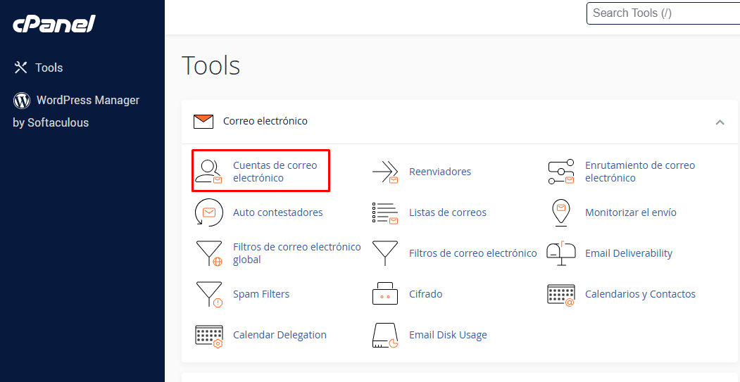This screenshot has width=740, height=382.
Task: Open the non-global Filtros de correo electrónico link
Action: [472, 253]
